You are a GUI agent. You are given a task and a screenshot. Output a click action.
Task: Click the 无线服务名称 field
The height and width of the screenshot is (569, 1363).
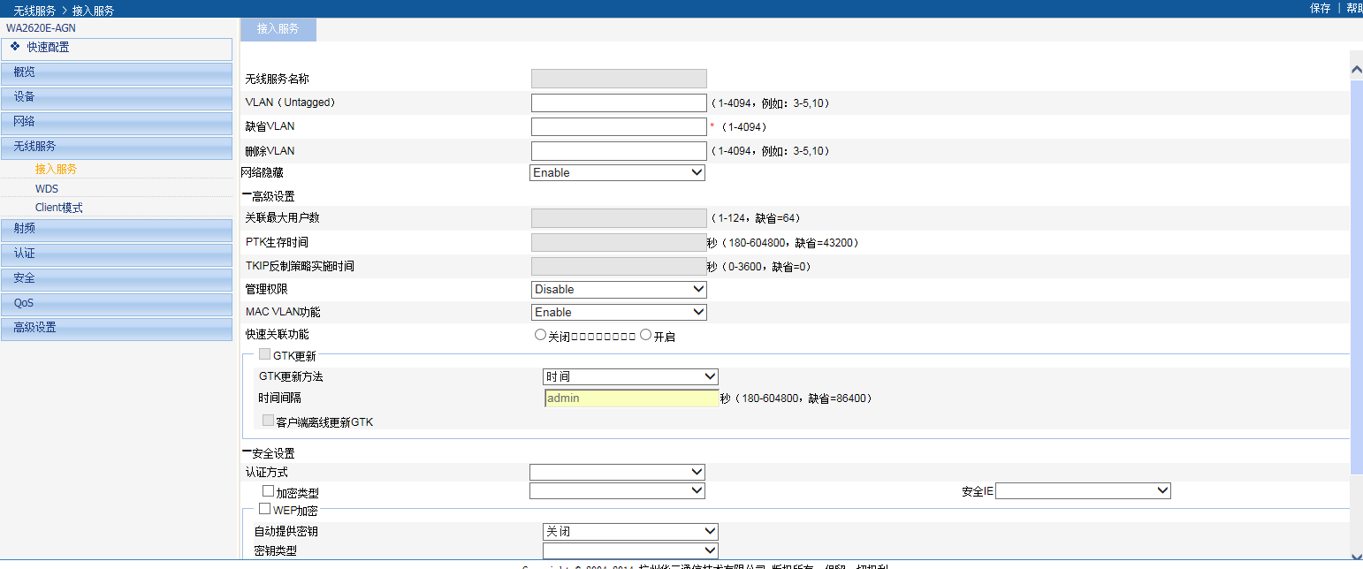(619, 79)
